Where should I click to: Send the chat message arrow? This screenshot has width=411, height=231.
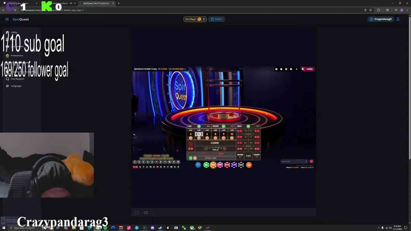pyautogui.click(x=306, y=161)
